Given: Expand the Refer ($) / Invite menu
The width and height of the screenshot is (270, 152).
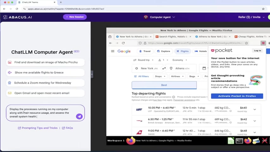Looking at the screenshot, I should pos(251,17).
